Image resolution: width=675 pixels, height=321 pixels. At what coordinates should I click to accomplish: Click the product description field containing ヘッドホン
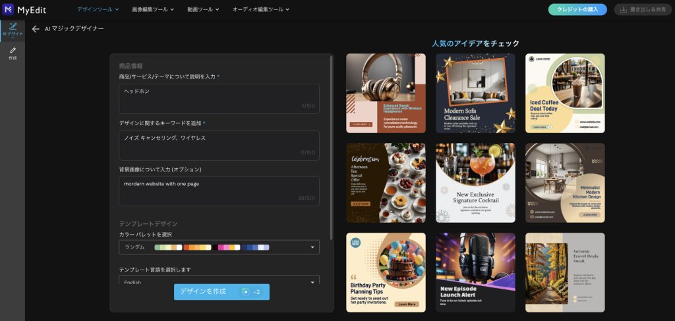tap(219, 98)
